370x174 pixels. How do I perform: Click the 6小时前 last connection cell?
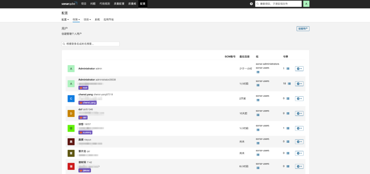pyautogui.click(x=244, y=166)
